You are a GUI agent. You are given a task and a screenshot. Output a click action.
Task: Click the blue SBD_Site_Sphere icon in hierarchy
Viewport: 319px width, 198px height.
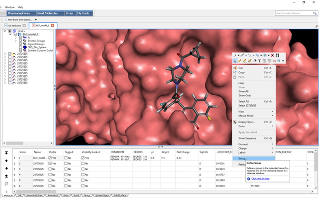click(25, 47)
